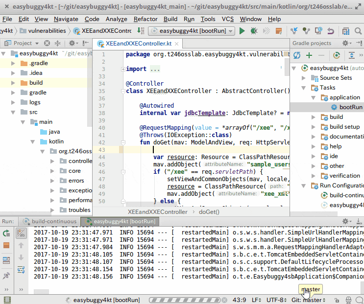Unfold the collapsed import block
364x304 pixels.
[123, 69]
